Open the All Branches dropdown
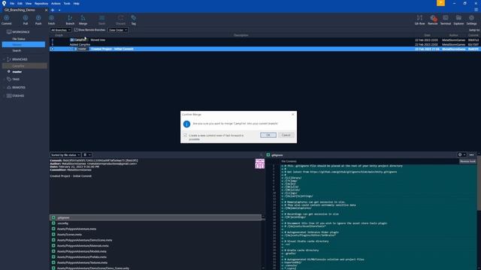Screen dimensions: 481x270 tap(61, 30)
